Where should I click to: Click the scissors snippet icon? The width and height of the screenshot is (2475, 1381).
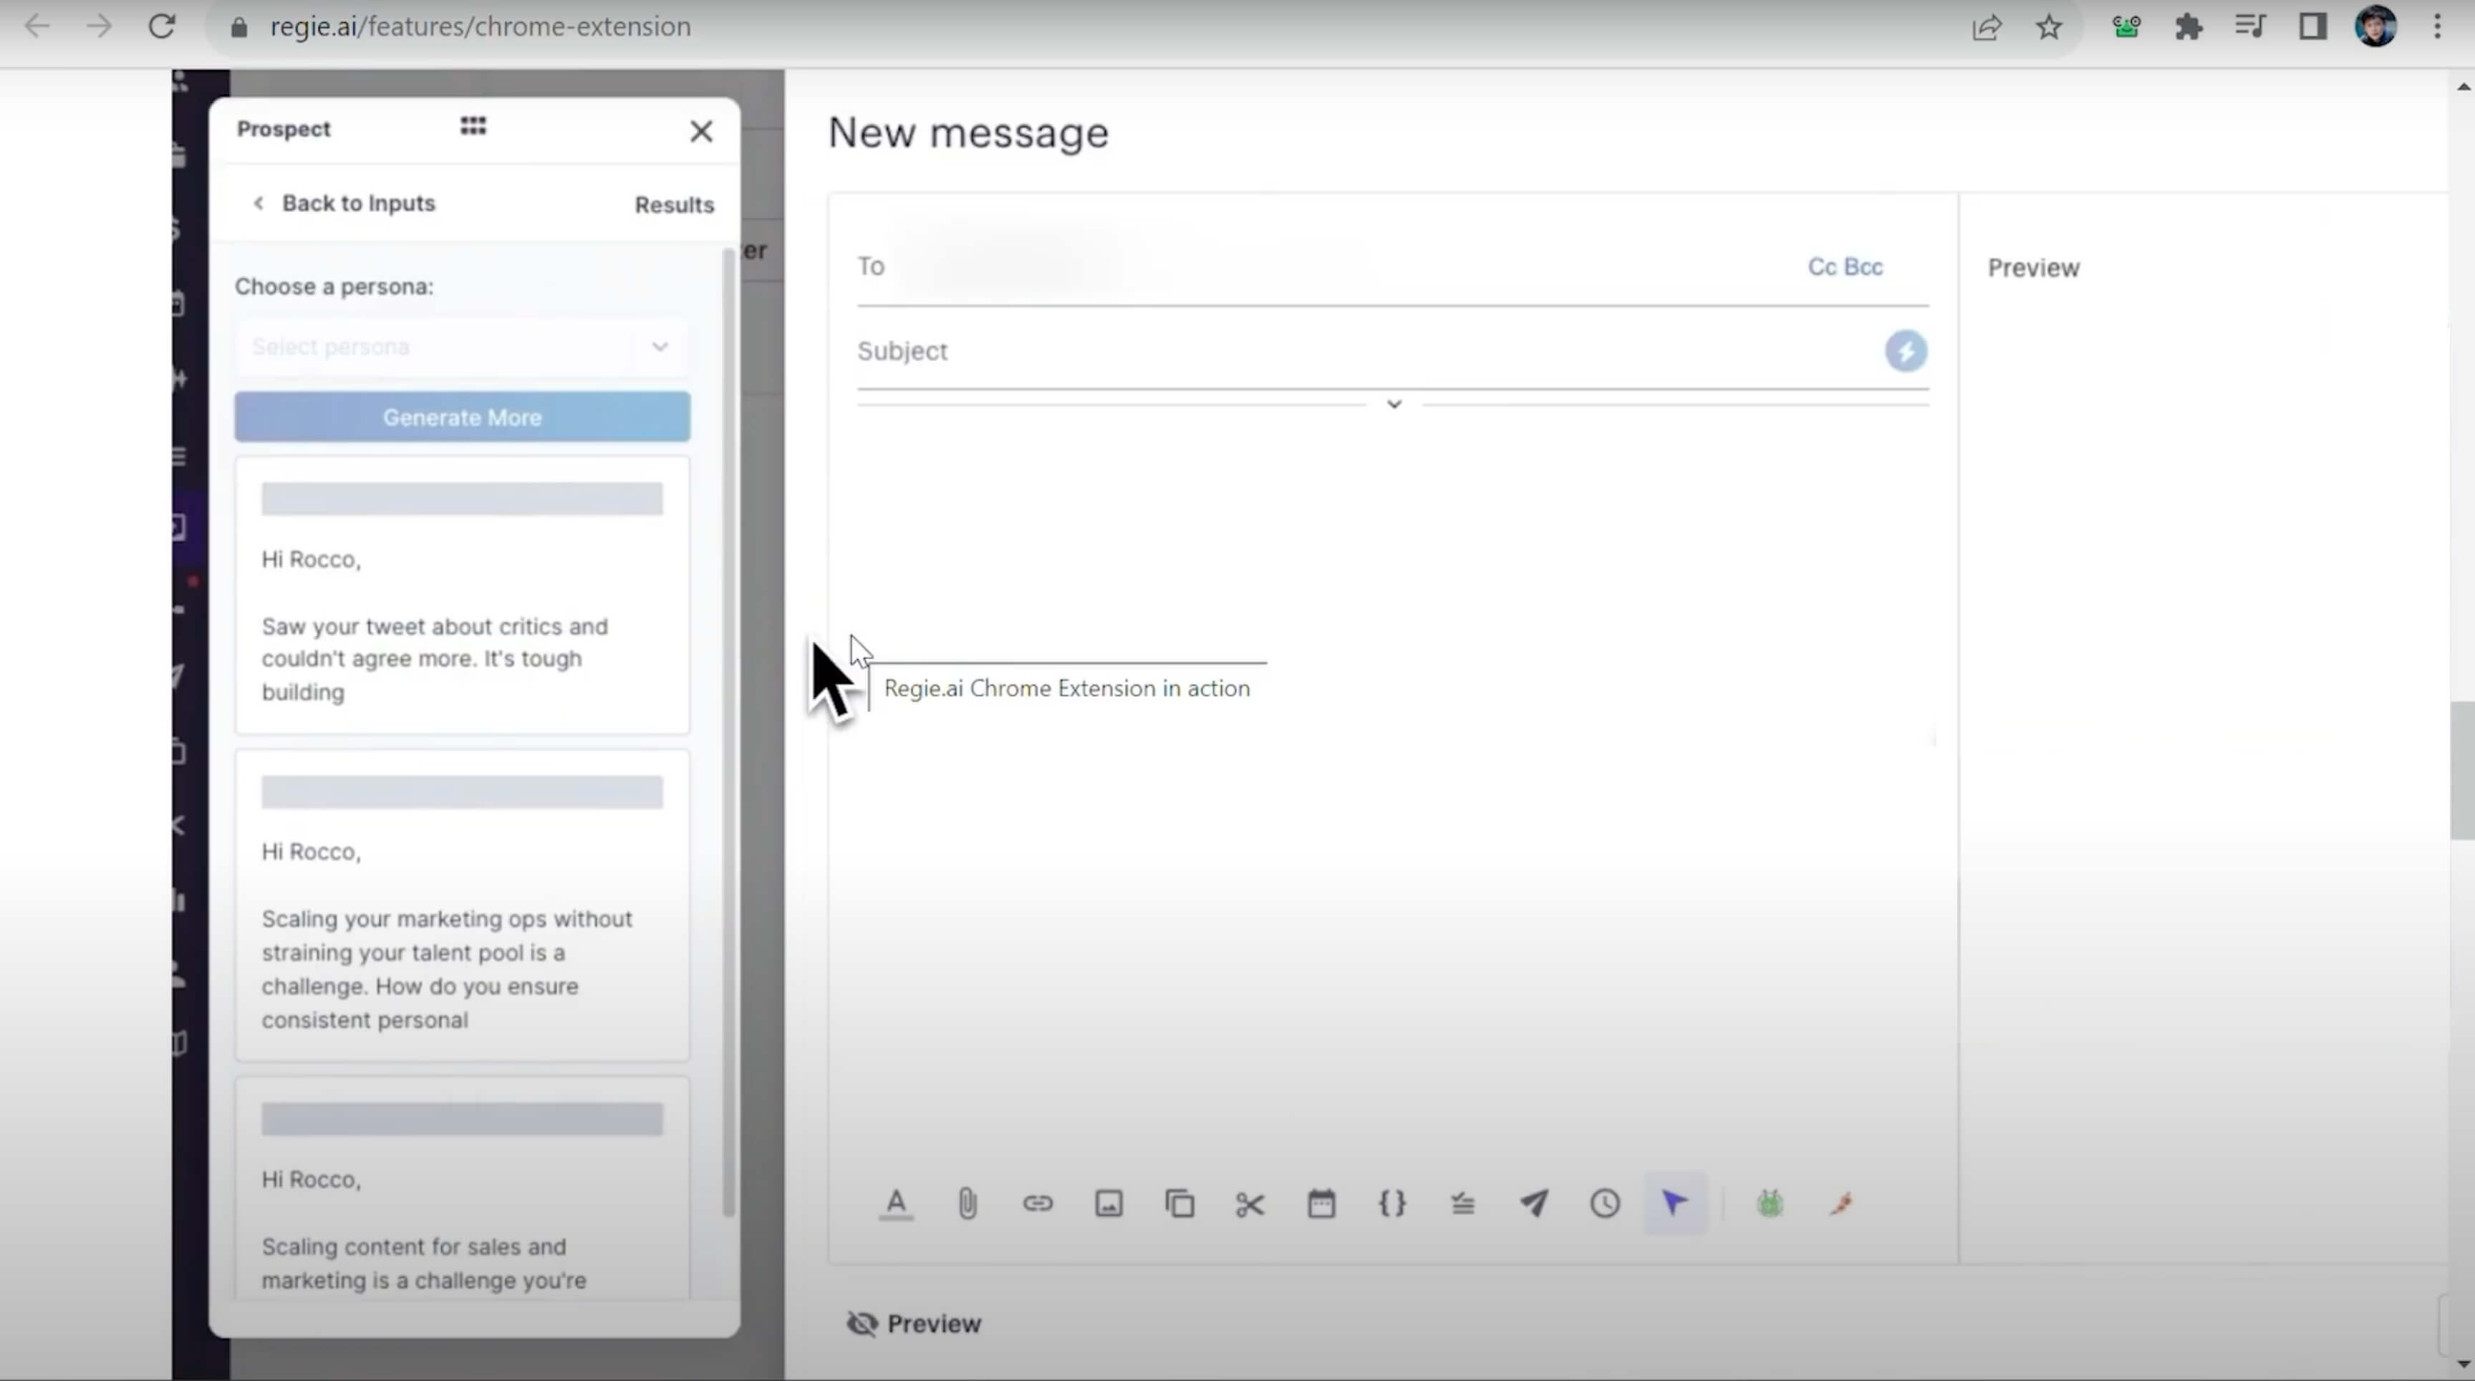tap(1250, 1203)
